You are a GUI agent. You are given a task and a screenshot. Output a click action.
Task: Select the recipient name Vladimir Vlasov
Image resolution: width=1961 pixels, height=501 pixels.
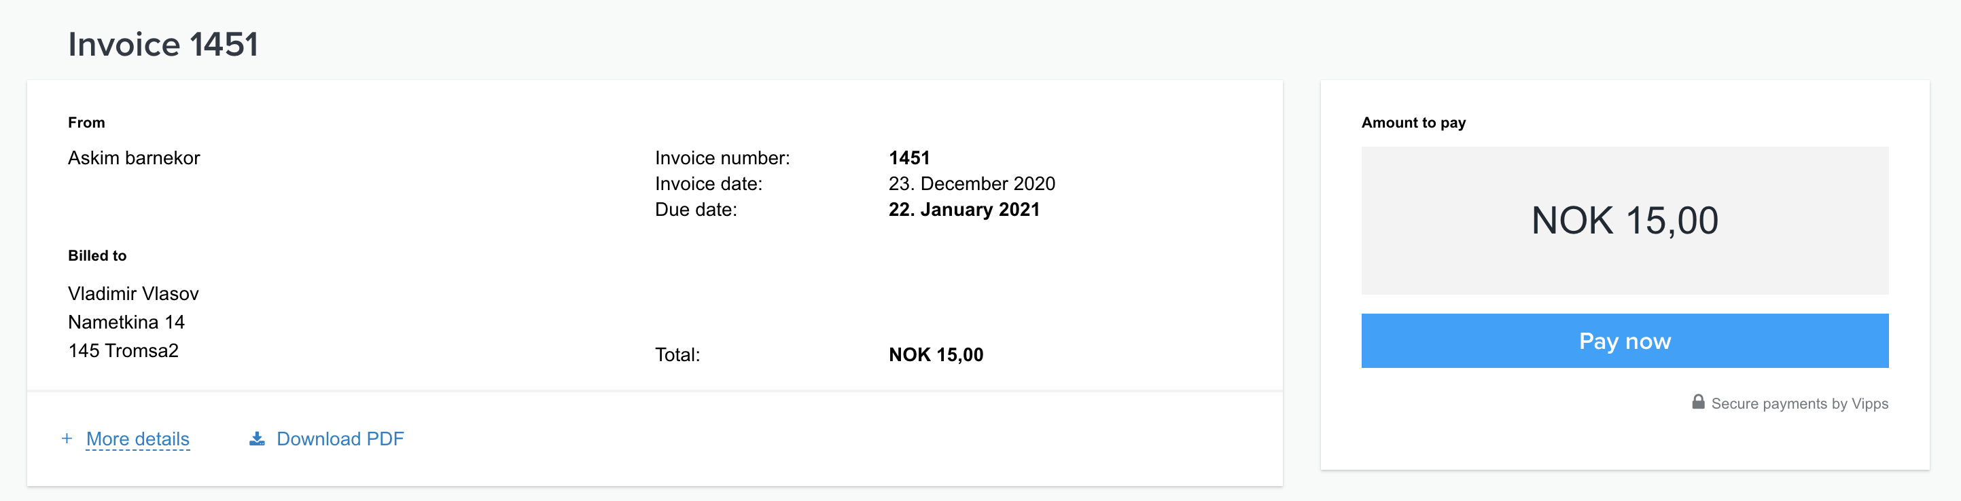[133, 293]
